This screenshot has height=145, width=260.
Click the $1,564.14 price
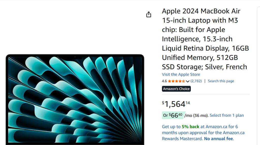coord(176,104)
